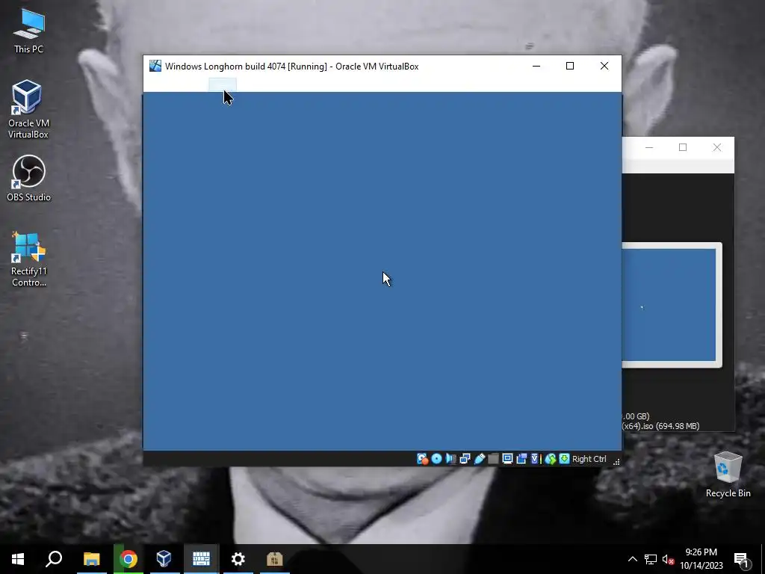
Task: Switch to Google Chrome on the taskbar
Action: pyautogui.click(x=128, y=559)
